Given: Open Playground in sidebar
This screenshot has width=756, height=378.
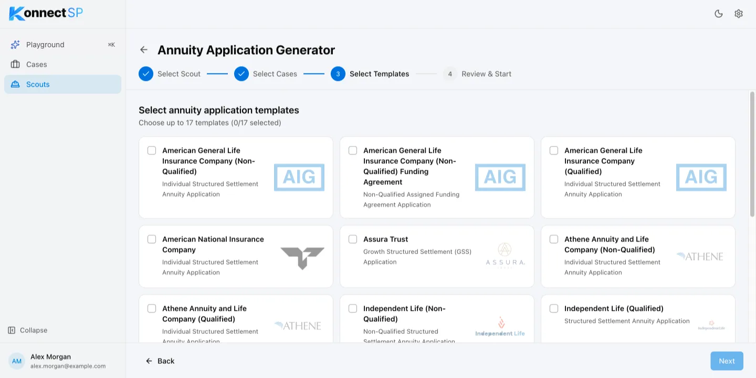Looking at the screenshot, I should [62, 45].
